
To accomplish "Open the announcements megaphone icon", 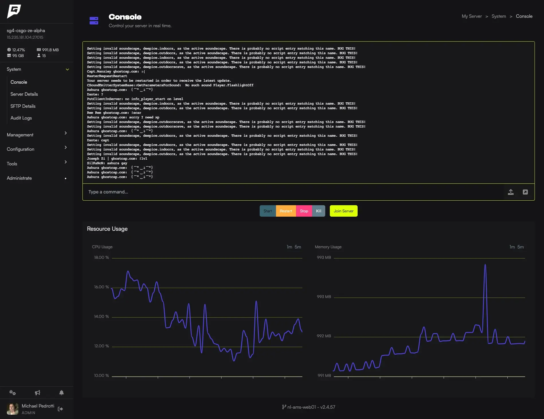I will [37, 393].
